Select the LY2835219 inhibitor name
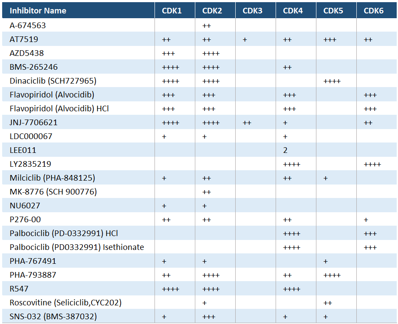The width and height of the screenshot is (398, 324). 30,164
